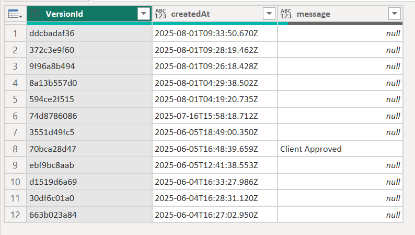Click VersionId cell ddcbadaf36

[x=89, y=33]
